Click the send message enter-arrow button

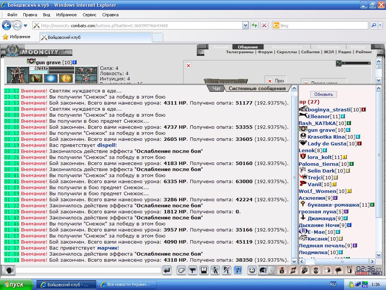pos(167,270)
